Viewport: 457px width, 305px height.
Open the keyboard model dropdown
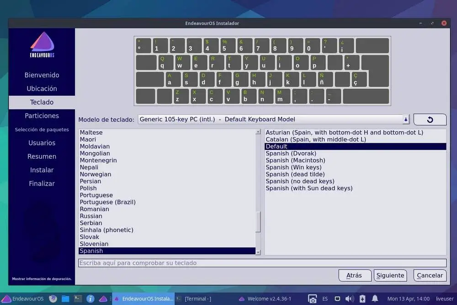pyautogui.click(x=273, y=119)
